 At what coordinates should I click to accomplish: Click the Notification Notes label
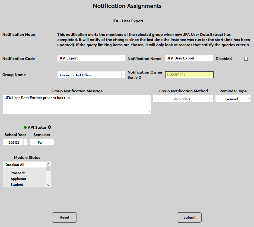[19, 34]
